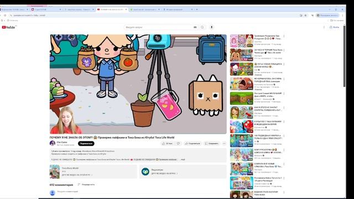The width and height of the screenshot is (354, 199).
Task: Click the search magnifier button
Action: pos(202,27)
